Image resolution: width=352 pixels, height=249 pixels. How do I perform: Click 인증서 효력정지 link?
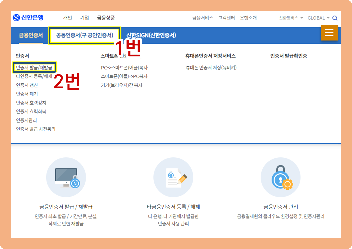pyautogui.click(x=31, y=103)
